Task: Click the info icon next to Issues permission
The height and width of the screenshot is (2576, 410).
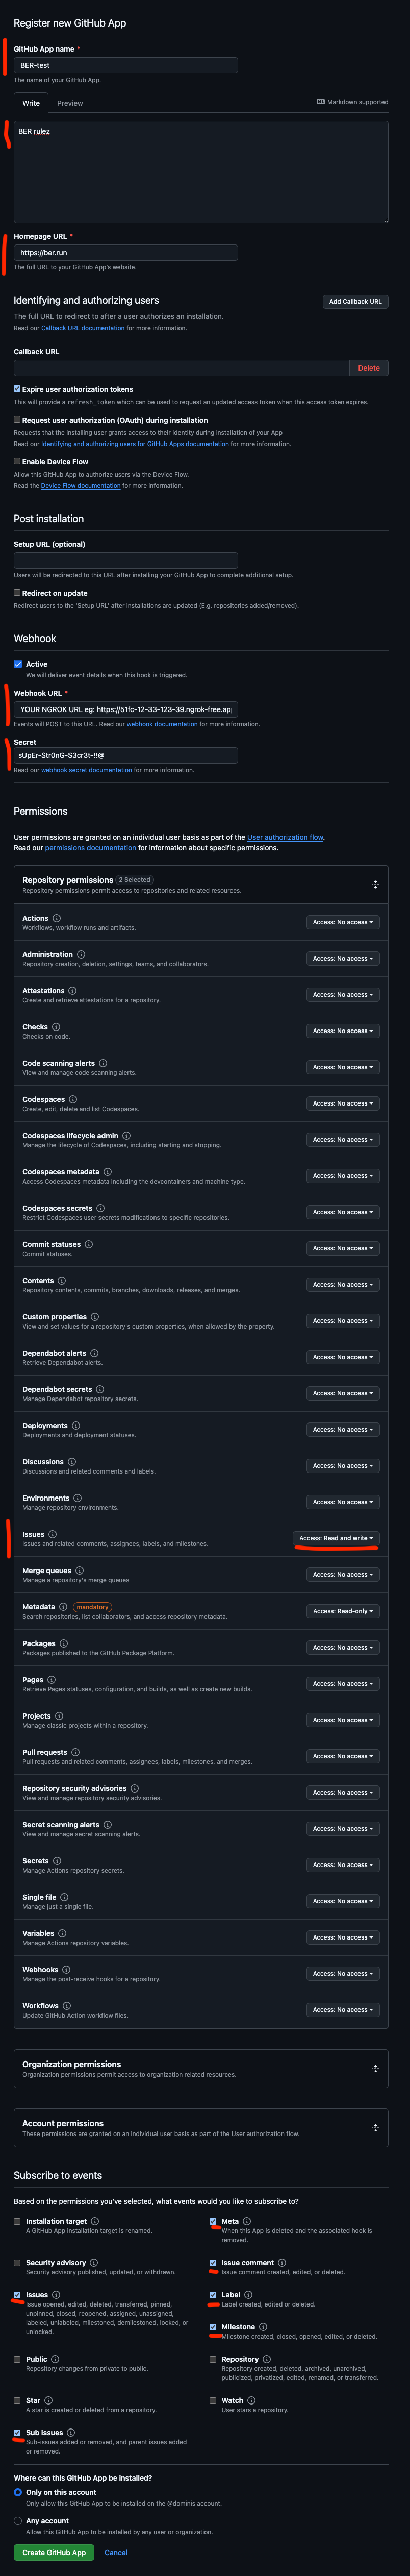Action: pyautogui.click(x=53, y=1534)
